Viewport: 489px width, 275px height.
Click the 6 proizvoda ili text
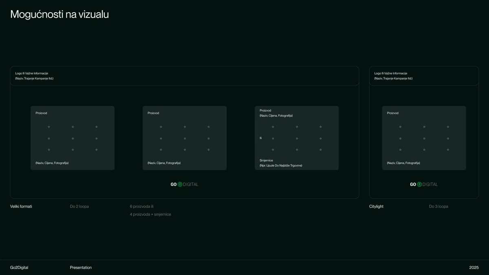tap(142, 207)
